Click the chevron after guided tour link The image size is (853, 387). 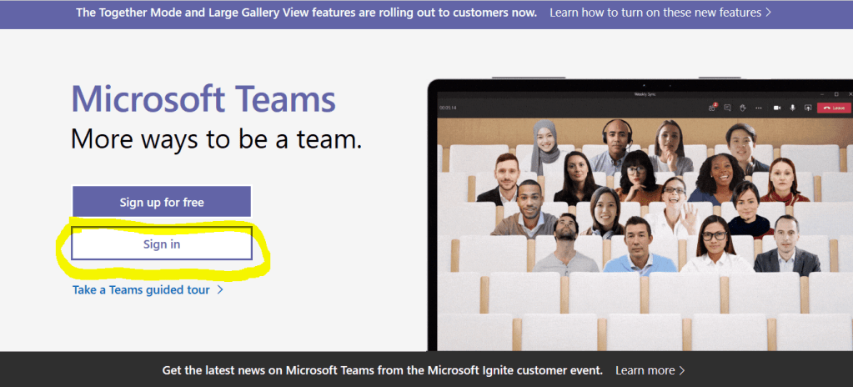click(x=220, y=290)
